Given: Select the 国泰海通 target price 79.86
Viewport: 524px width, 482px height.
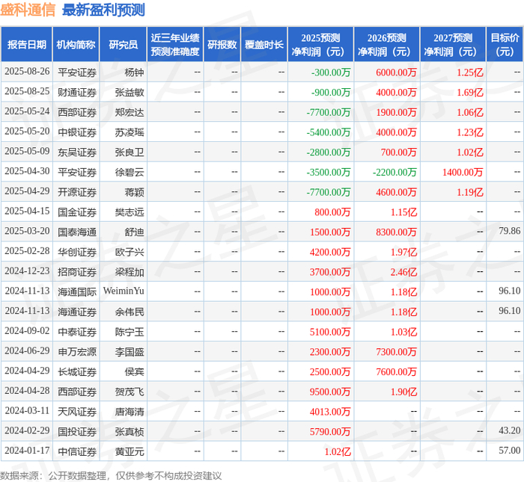Looking at the screenshot, I should [x=509, y=231].
